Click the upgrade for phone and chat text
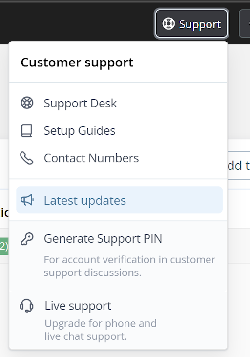 point(101,330)
